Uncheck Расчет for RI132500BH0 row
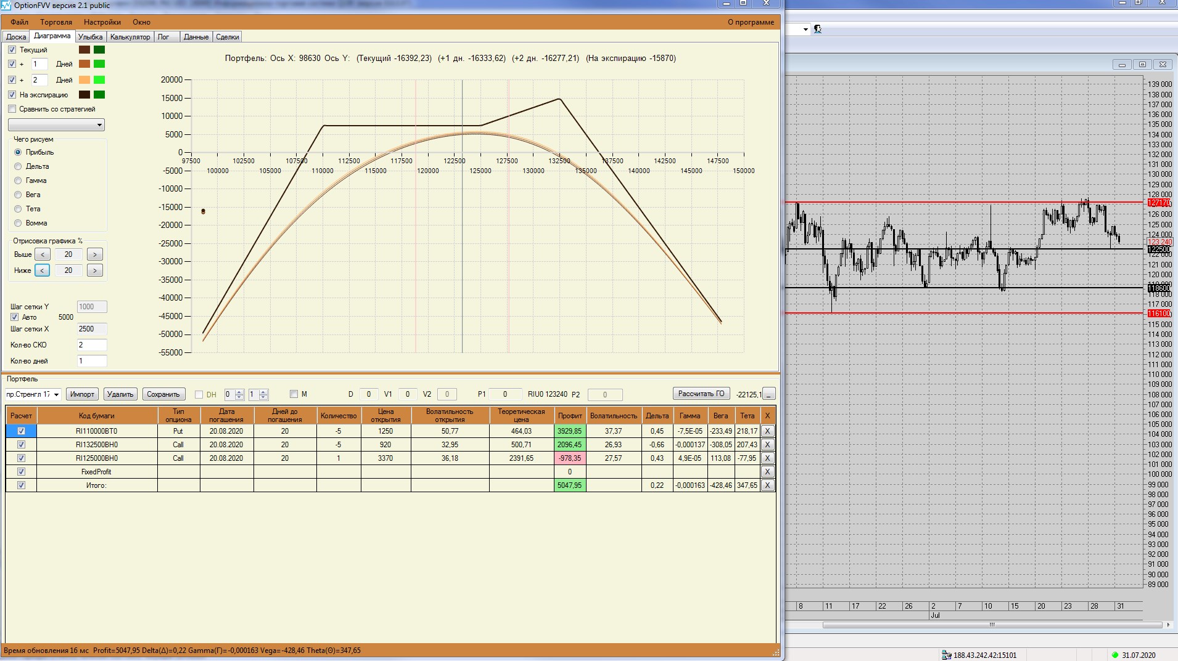The width and height of the screenshot is (1178, 661). pyautogui.click(x=22, y=445)
